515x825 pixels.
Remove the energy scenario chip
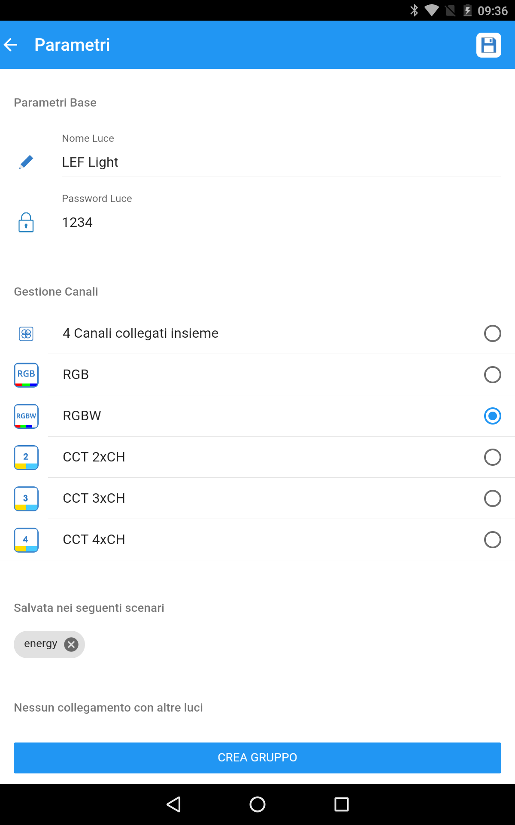(x=71, y=644)
